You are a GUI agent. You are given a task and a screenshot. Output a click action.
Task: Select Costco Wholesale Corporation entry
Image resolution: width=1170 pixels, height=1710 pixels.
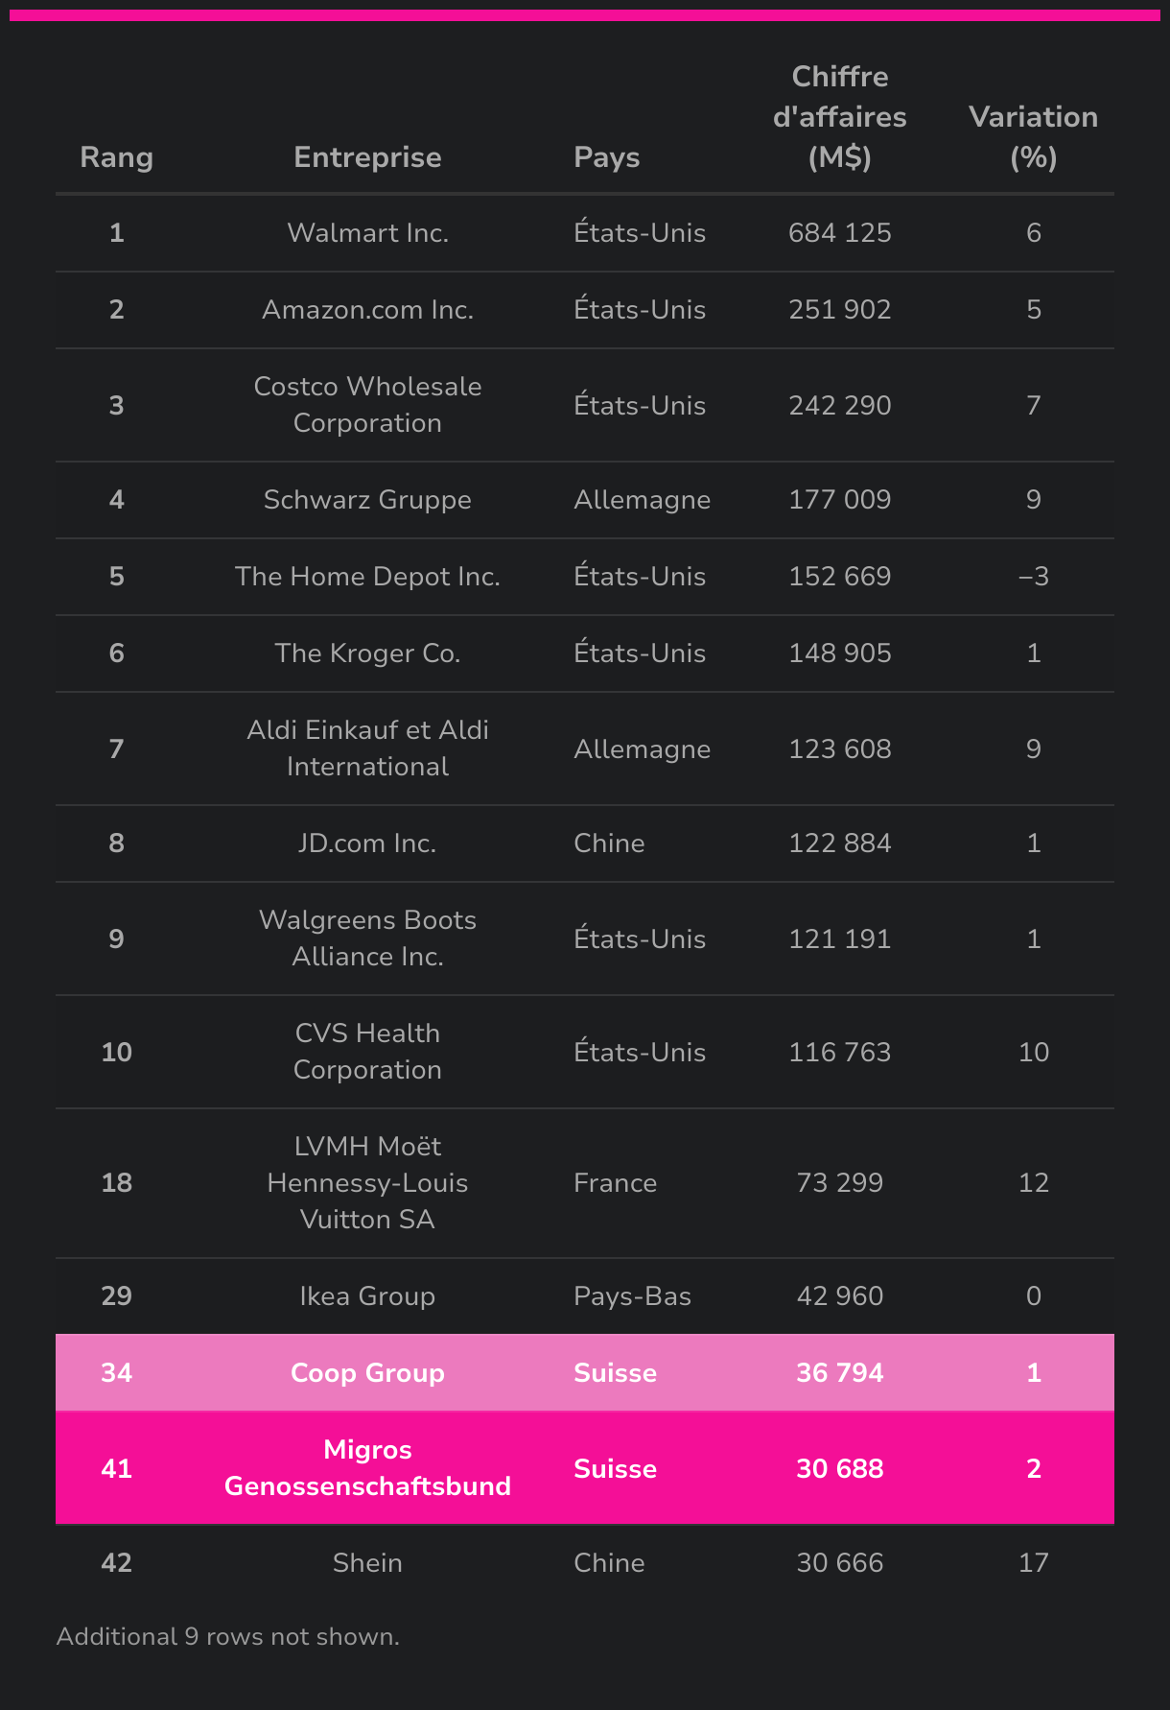(x=367, y=405)
